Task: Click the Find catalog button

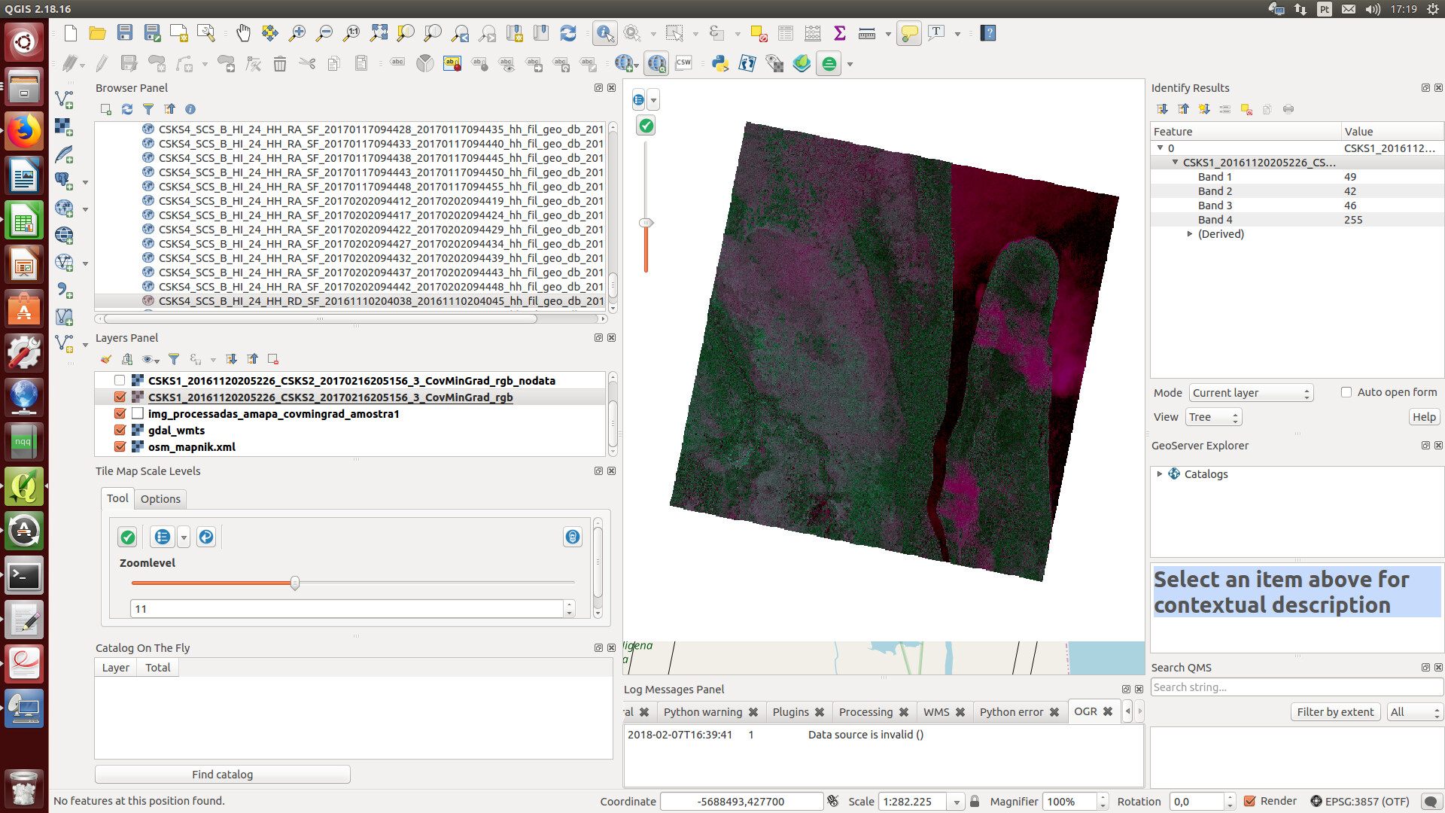Action: pos(223,775)
